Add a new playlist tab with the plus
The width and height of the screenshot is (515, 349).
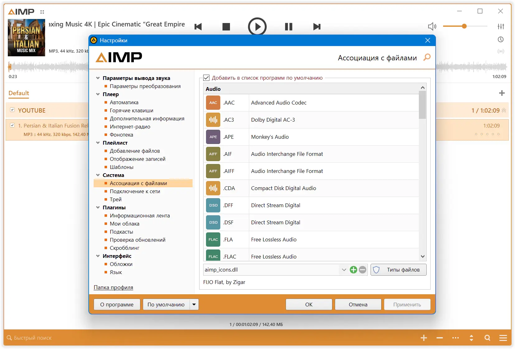[502, 93]
